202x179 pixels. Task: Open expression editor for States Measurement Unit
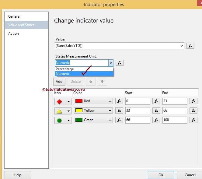point(120,63)
